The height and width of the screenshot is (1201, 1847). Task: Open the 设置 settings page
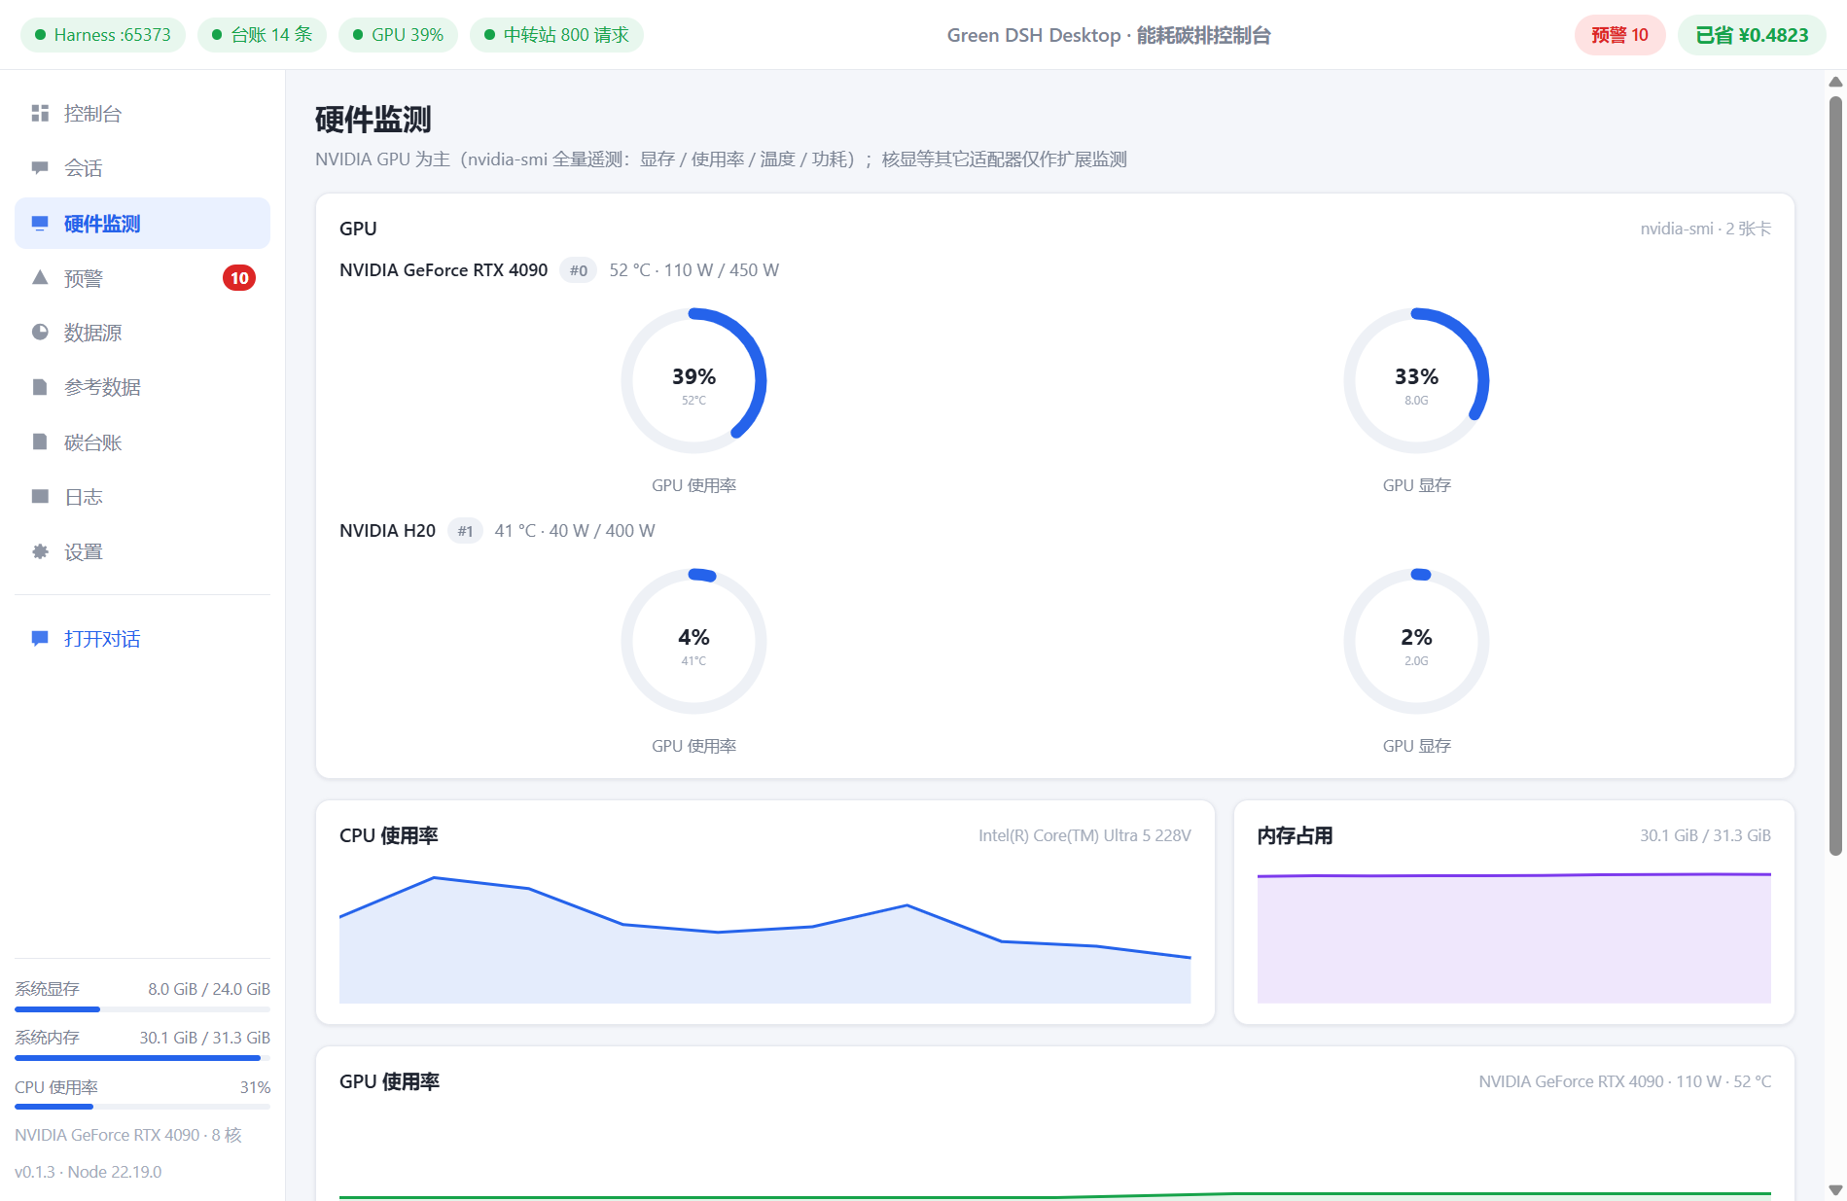click(x=142, y=551)
